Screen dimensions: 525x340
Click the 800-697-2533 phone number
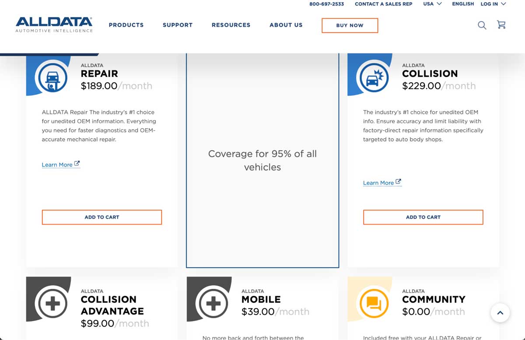pyautogui.click(x=327, y=4)
